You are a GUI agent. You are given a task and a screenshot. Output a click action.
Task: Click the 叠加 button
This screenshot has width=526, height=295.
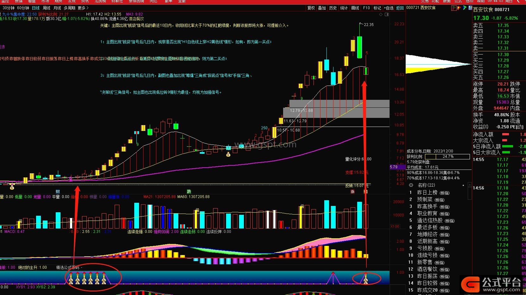pyautogui.click(x=322, y=8)
